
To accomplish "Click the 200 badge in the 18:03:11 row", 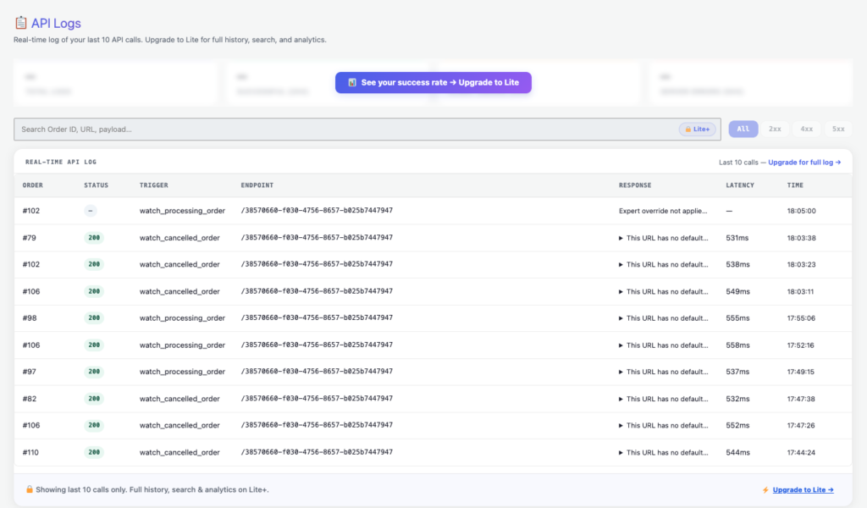I will (94, 291).
